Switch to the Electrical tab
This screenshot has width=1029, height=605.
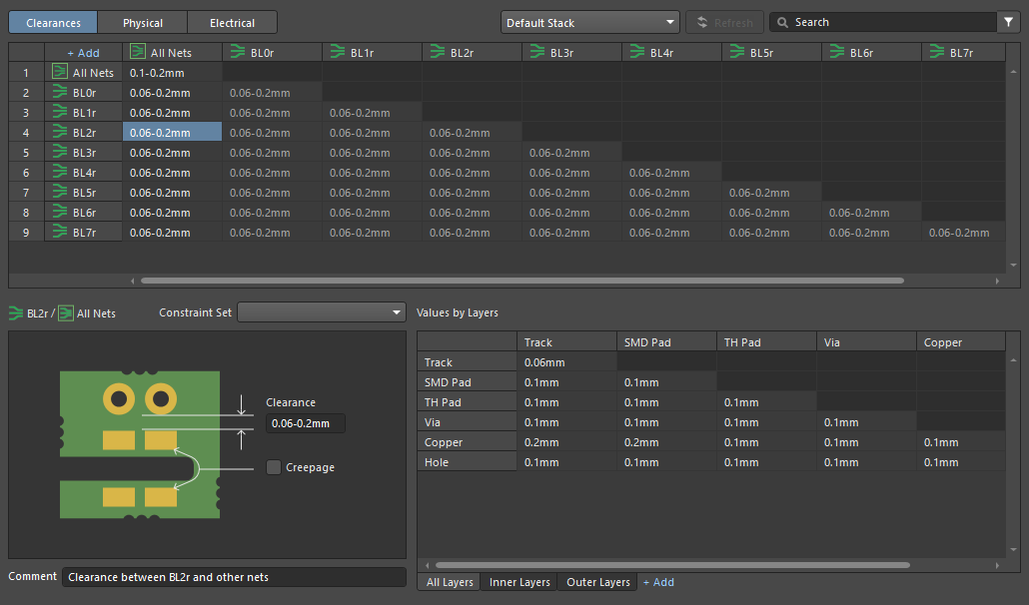[x=232, y=22]
